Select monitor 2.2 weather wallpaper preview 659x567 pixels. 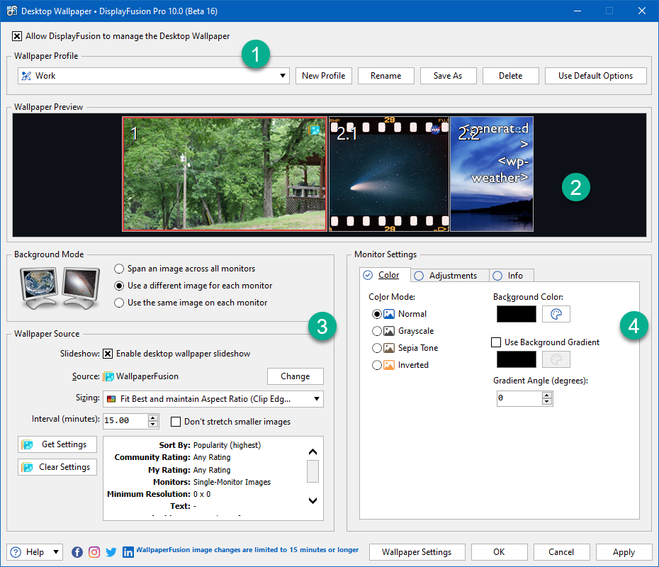(492, 174)
